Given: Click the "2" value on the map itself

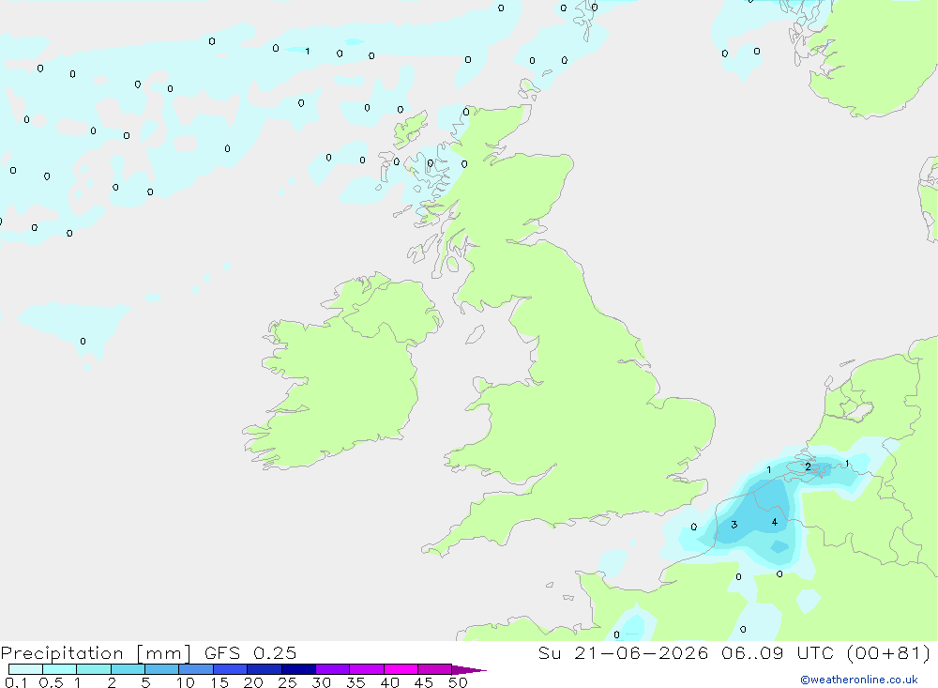Looking at the screenshot, I should (x=809, y=466).
